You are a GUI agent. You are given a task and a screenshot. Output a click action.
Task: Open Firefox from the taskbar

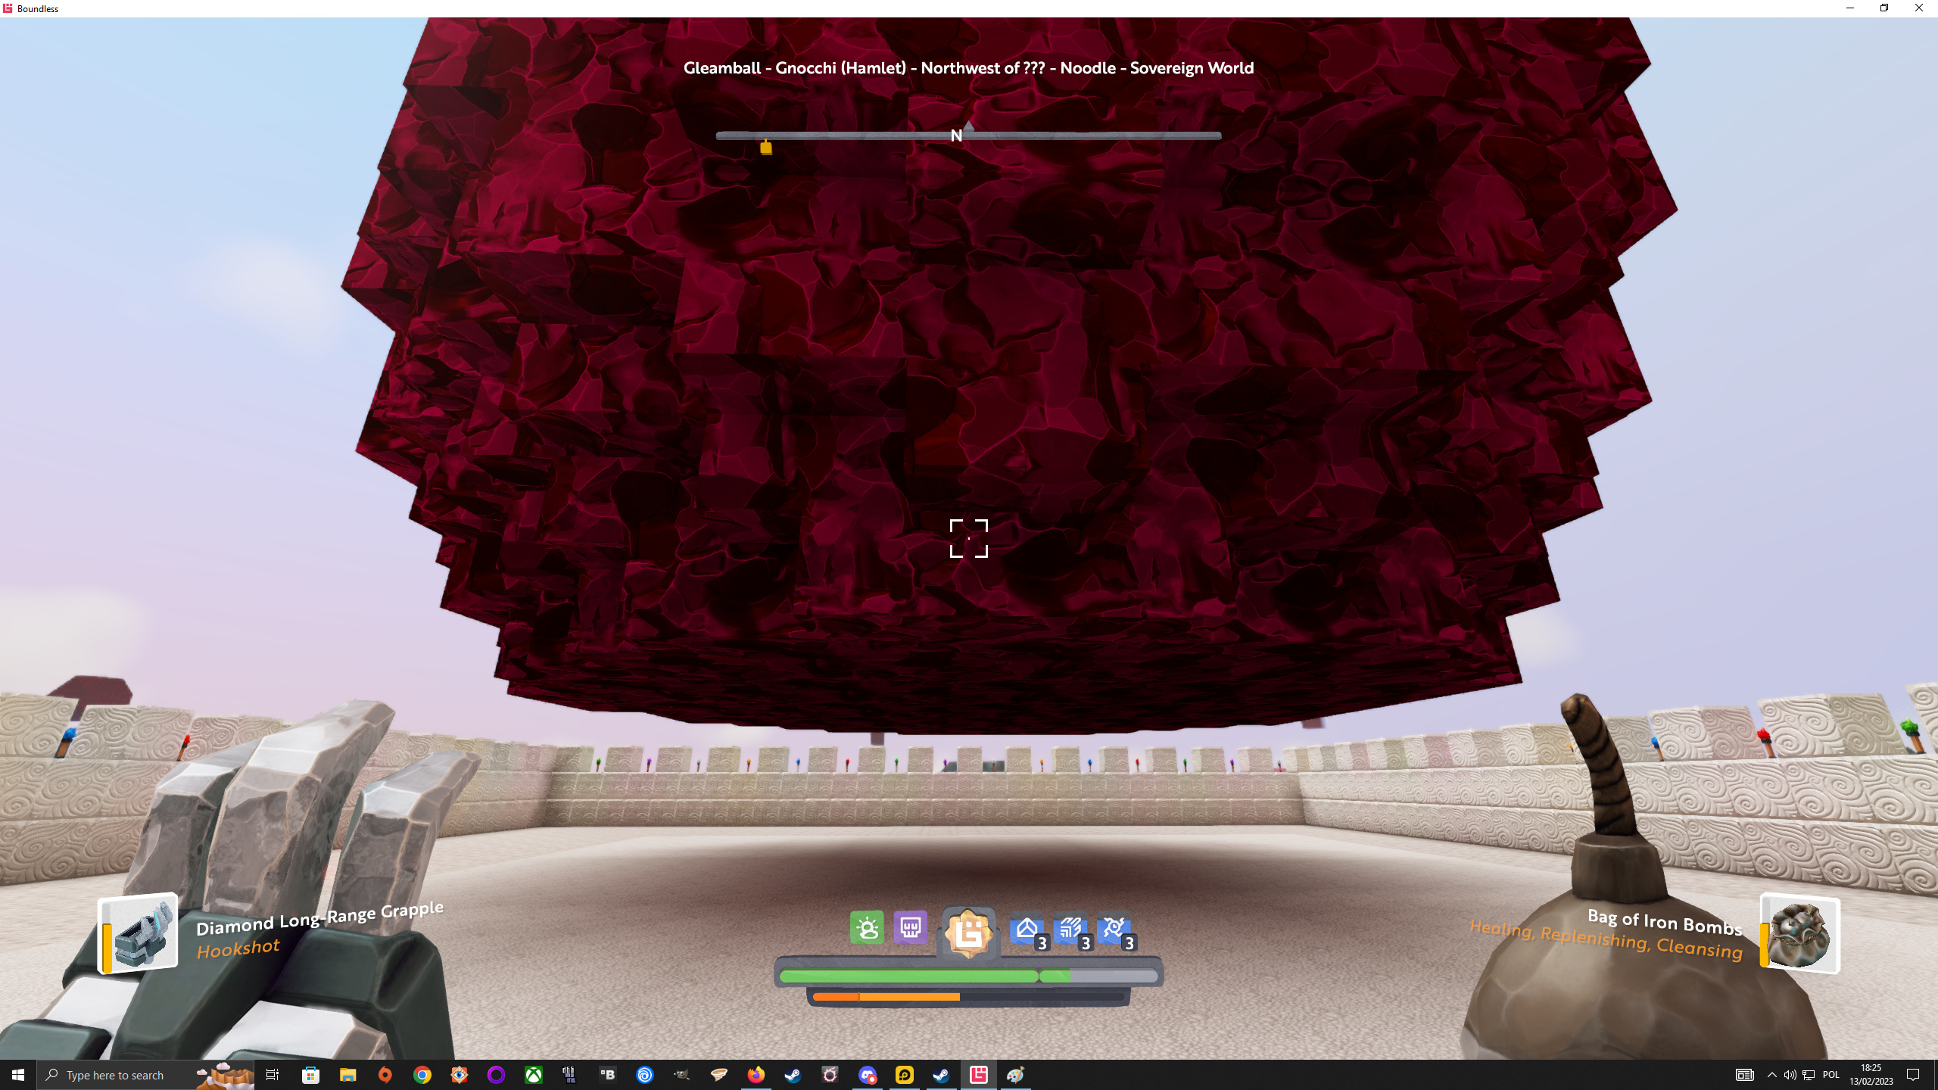pos(756,1075)
